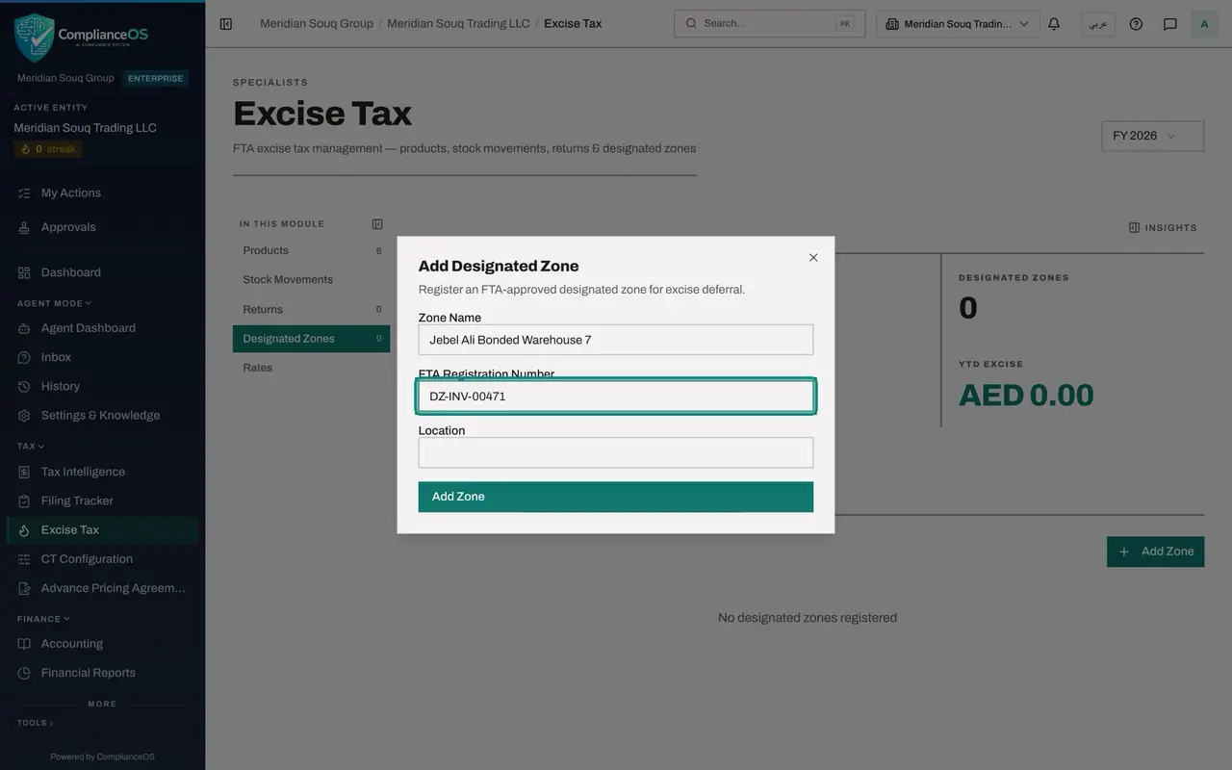
Task: Open Tax Intelligence
Action: tap(103, 472)
